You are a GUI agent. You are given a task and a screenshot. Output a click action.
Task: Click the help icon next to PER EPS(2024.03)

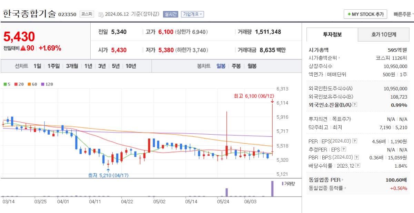(355, 141)
